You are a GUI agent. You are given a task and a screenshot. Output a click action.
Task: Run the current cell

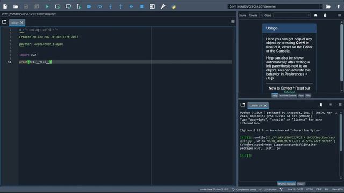(x=58, y=6)
